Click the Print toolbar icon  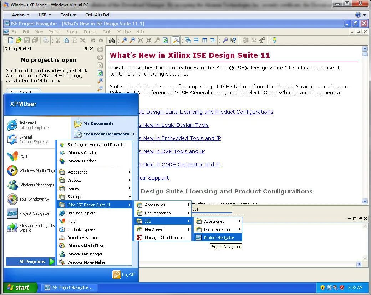coord(46,40)
